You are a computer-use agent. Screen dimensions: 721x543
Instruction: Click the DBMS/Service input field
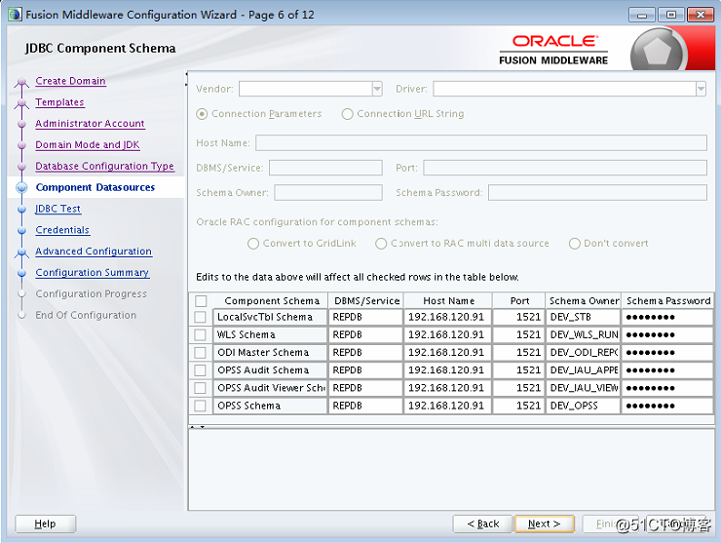(325, 168)
